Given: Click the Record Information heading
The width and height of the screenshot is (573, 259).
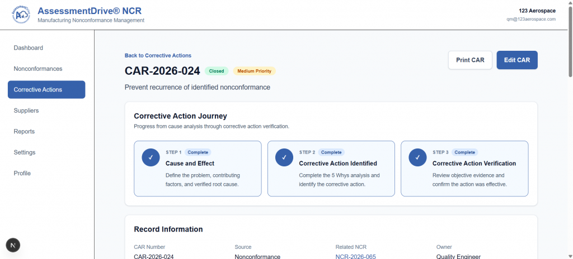Looking at the screenshot, I should (x=168, y=229).
